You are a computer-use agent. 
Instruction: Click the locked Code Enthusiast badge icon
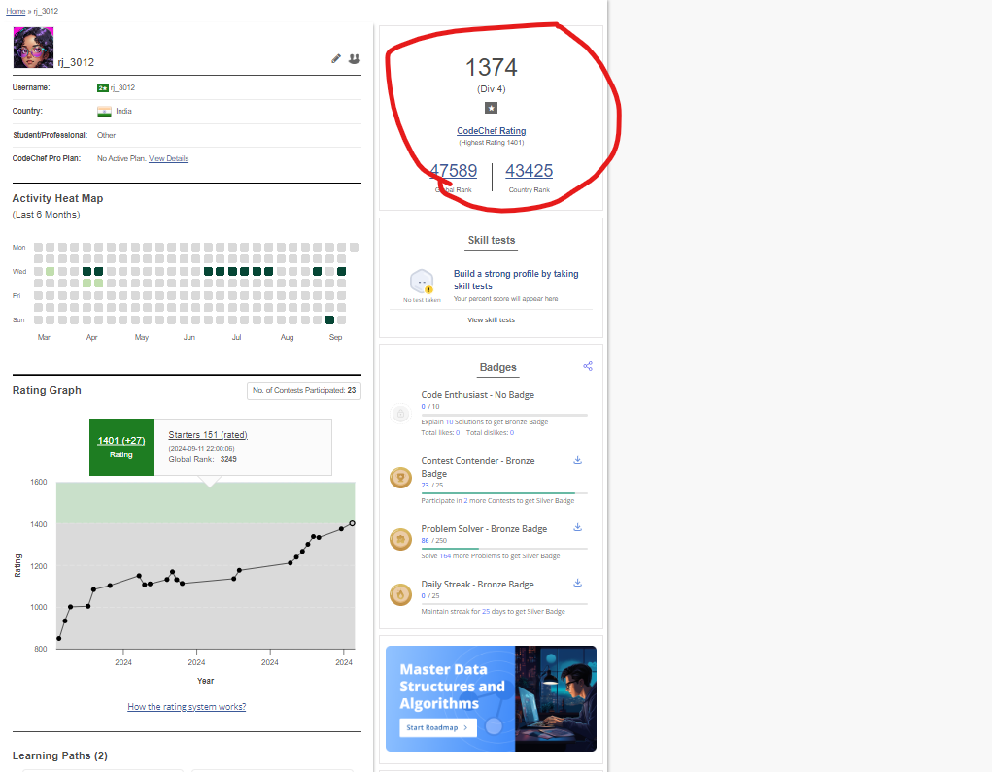(x=400, y=414)
